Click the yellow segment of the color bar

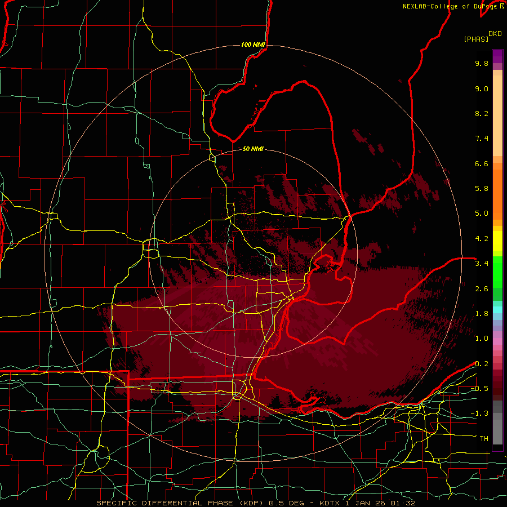coord(497,241)
